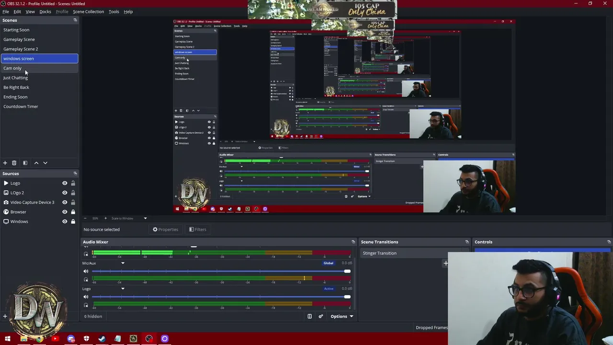Unlock the Windows source
This screenshot has width=613, height=345.
click(x=73, y=221)
